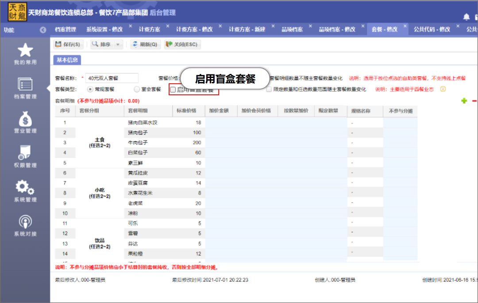Close the 系统设置 - 修改 tab
The width and height of the screenshot is (478, 303).
(131, 26)
